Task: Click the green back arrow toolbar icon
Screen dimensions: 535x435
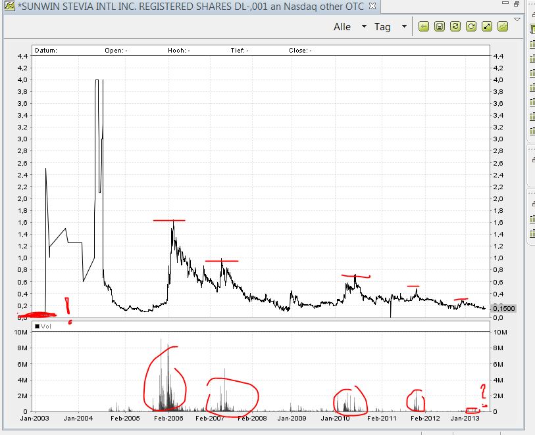Action: point(423,26)
